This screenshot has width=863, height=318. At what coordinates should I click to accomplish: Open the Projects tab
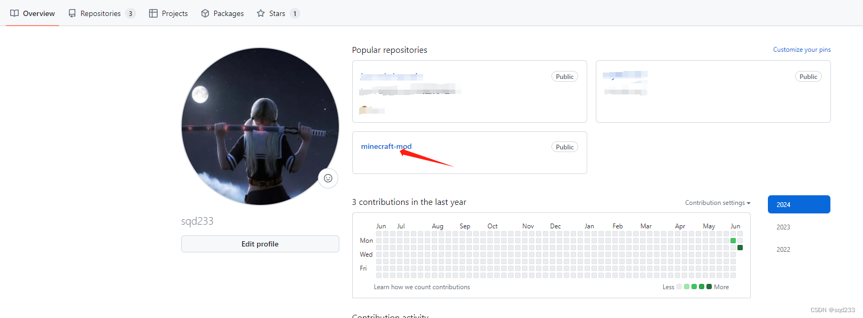pyautogui.click(x=168, y=13)
